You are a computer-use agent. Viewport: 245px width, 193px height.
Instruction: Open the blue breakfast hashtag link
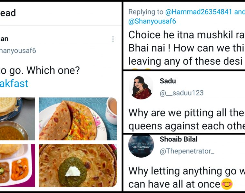(x=14, y=83)
